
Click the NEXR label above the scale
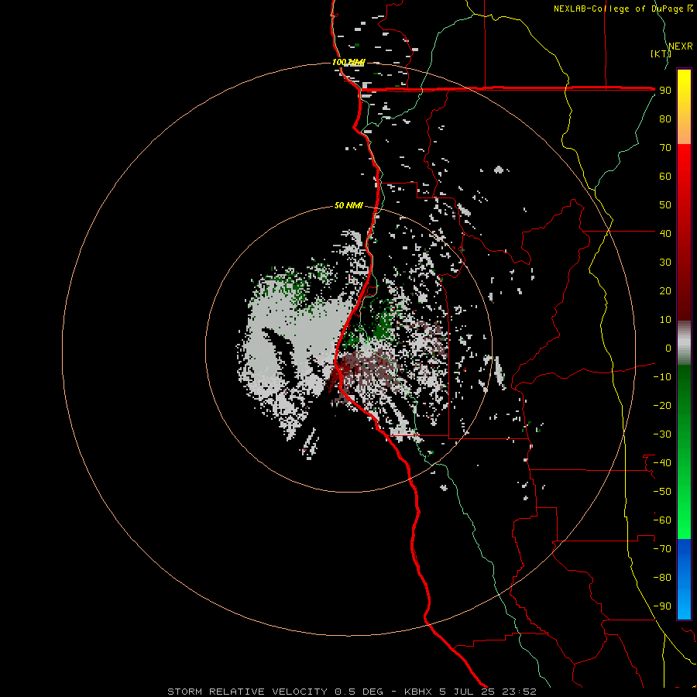click(681, 46)
